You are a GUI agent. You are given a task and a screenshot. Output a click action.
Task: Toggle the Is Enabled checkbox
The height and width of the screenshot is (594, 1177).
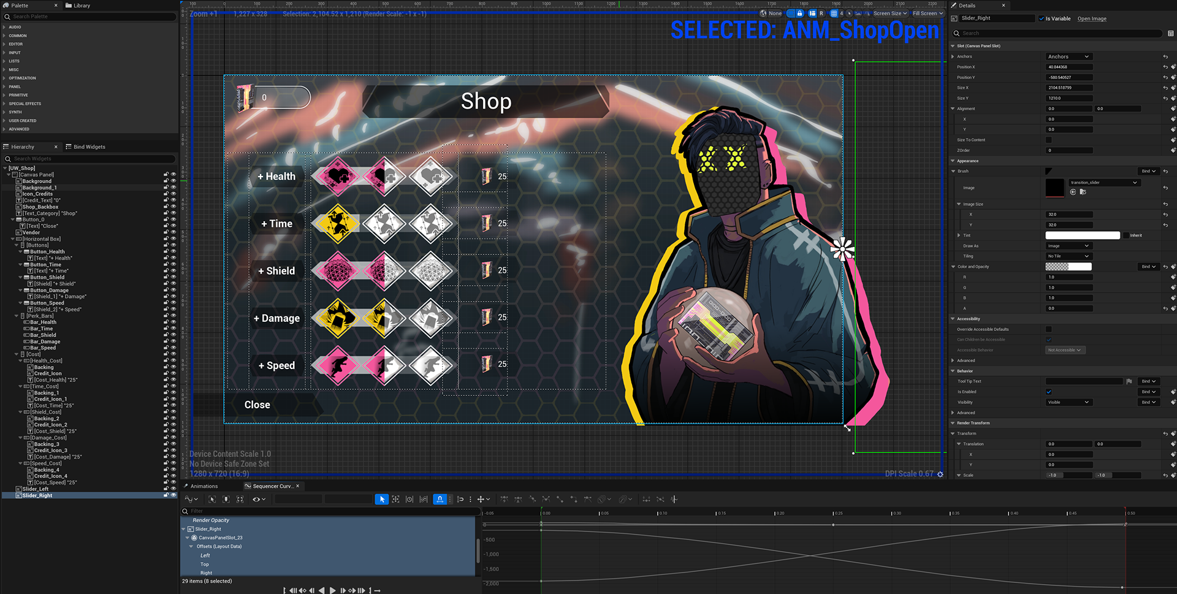pos(1049,392)
